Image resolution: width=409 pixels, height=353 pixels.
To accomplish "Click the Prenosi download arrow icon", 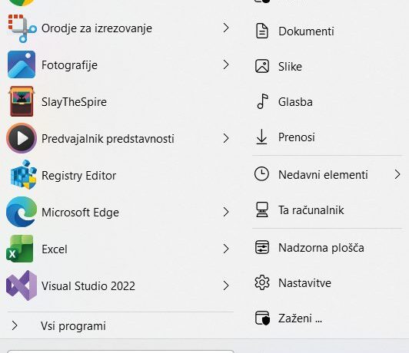I will click(x=261, y=137).
